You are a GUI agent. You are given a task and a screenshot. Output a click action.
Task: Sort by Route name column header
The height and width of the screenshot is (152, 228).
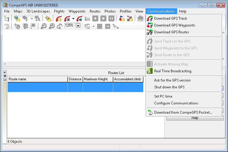pos(38,79)
